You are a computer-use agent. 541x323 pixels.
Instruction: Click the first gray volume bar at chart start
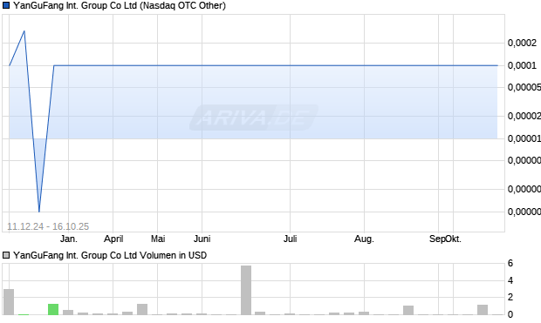(x=9, y=301)
